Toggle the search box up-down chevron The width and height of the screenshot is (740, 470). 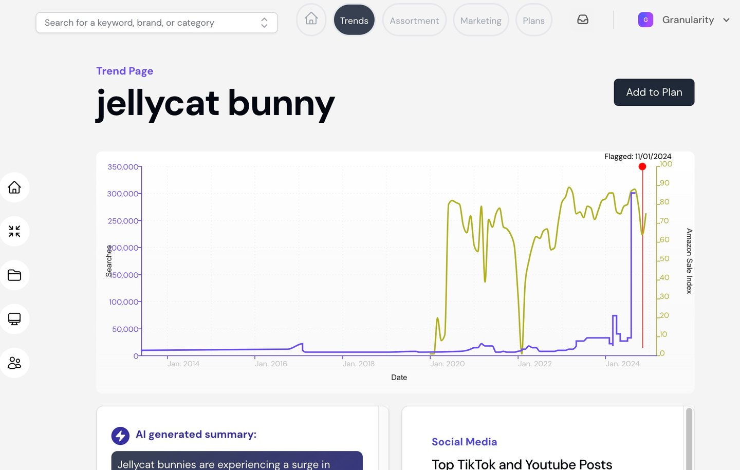264,23
